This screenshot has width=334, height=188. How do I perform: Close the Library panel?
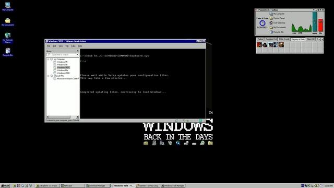(x=78, y=51)
